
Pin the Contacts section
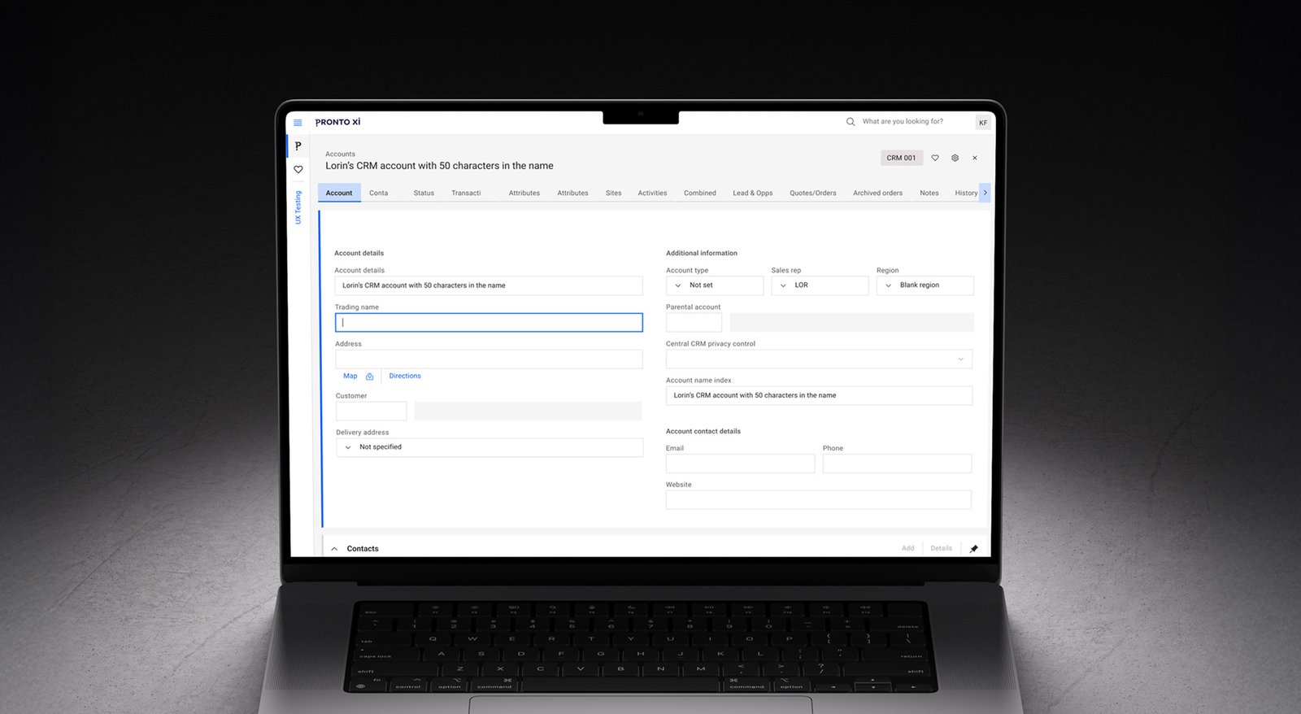tap(973, 549)
